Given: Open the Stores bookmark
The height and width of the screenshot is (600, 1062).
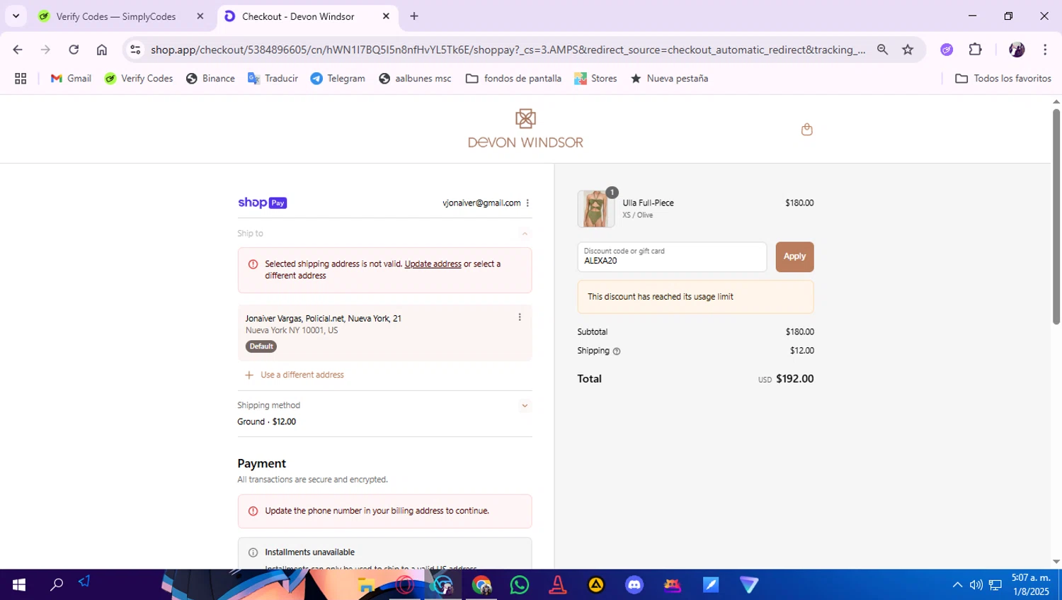Looking at the screenshot, I should click(595, 79).
